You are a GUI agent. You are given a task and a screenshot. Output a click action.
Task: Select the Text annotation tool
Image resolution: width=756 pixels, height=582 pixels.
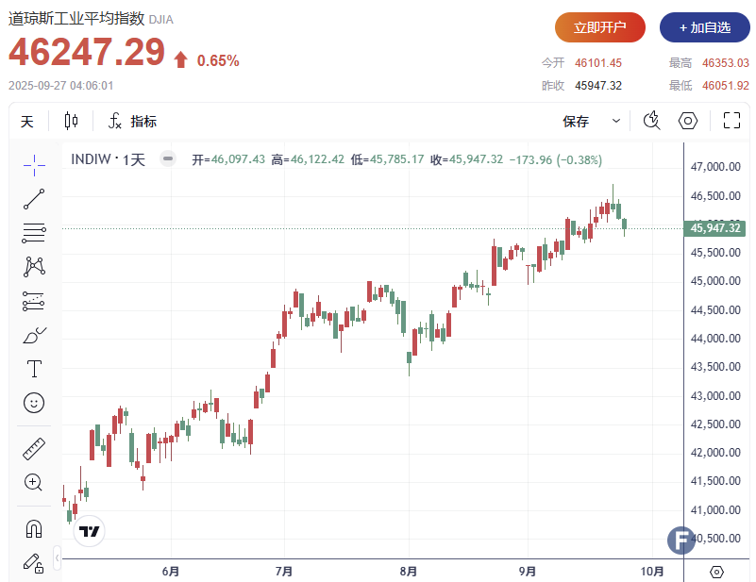tap(34, 369)
